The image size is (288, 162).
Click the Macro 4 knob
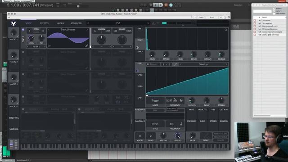coord(13,100)
